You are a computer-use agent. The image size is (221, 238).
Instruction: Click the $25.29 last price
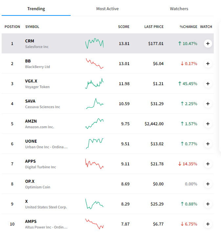[157, 204]
